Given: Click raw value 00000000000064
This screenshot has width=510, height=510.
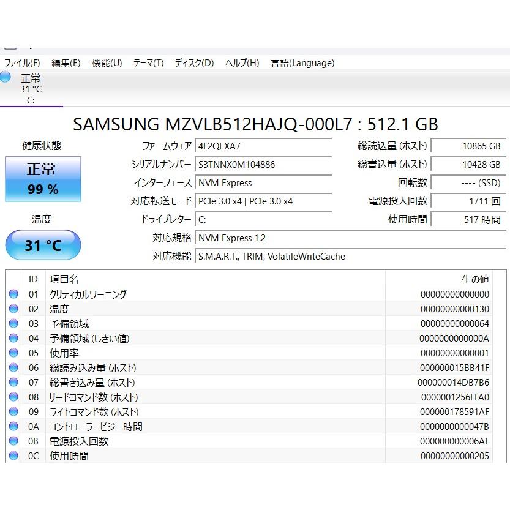Looking at the screenshot, I should pyautogui.click(x=455, y=323).
